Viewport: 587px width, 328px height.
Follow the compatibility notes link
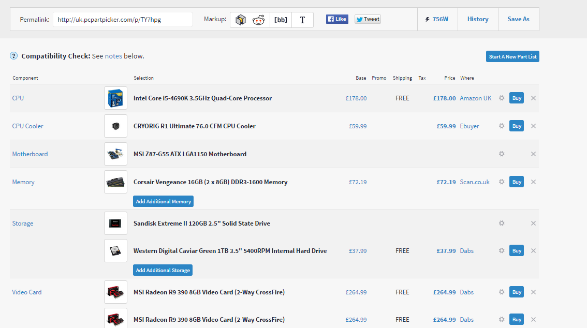[113, 56]
